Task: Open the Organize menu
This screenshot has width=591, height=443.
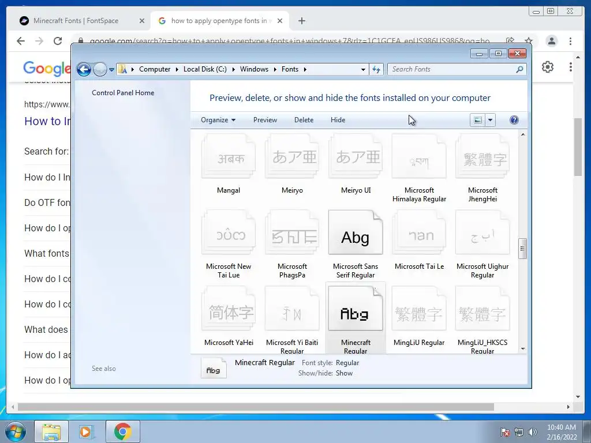Action: [218, 120]
